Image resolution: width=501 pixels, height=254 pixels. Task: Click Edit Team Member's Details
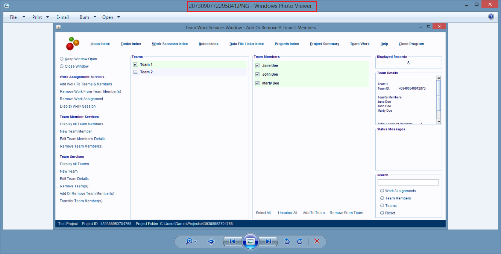[x=83, y=139]
